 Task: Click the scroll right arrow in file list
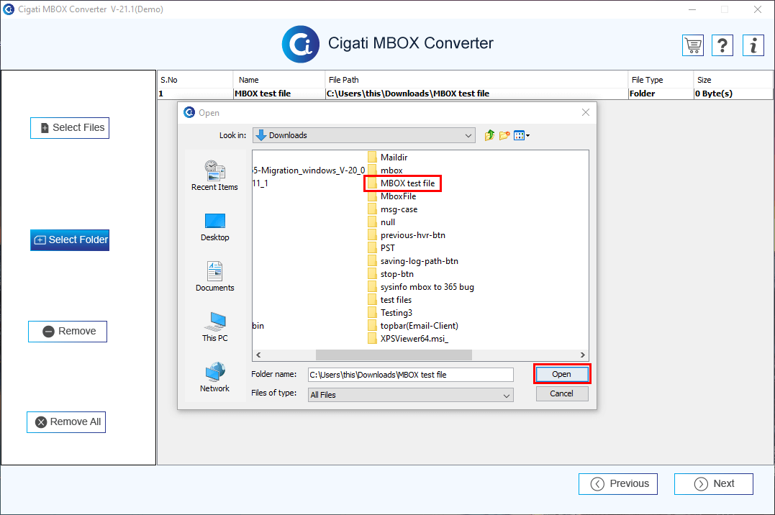coord(583,355)
